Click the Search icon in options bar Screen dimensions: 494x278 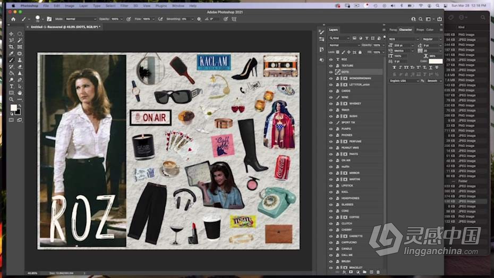tap(421, 19)
